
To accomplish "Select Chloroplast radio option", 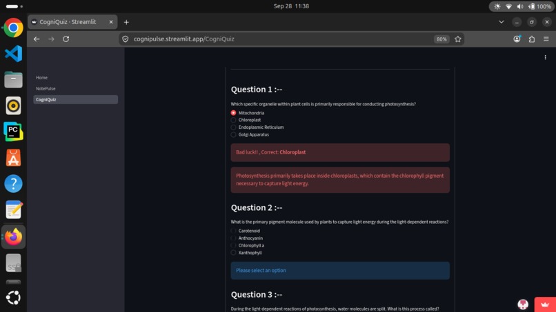I will click(x=246, y=120).
